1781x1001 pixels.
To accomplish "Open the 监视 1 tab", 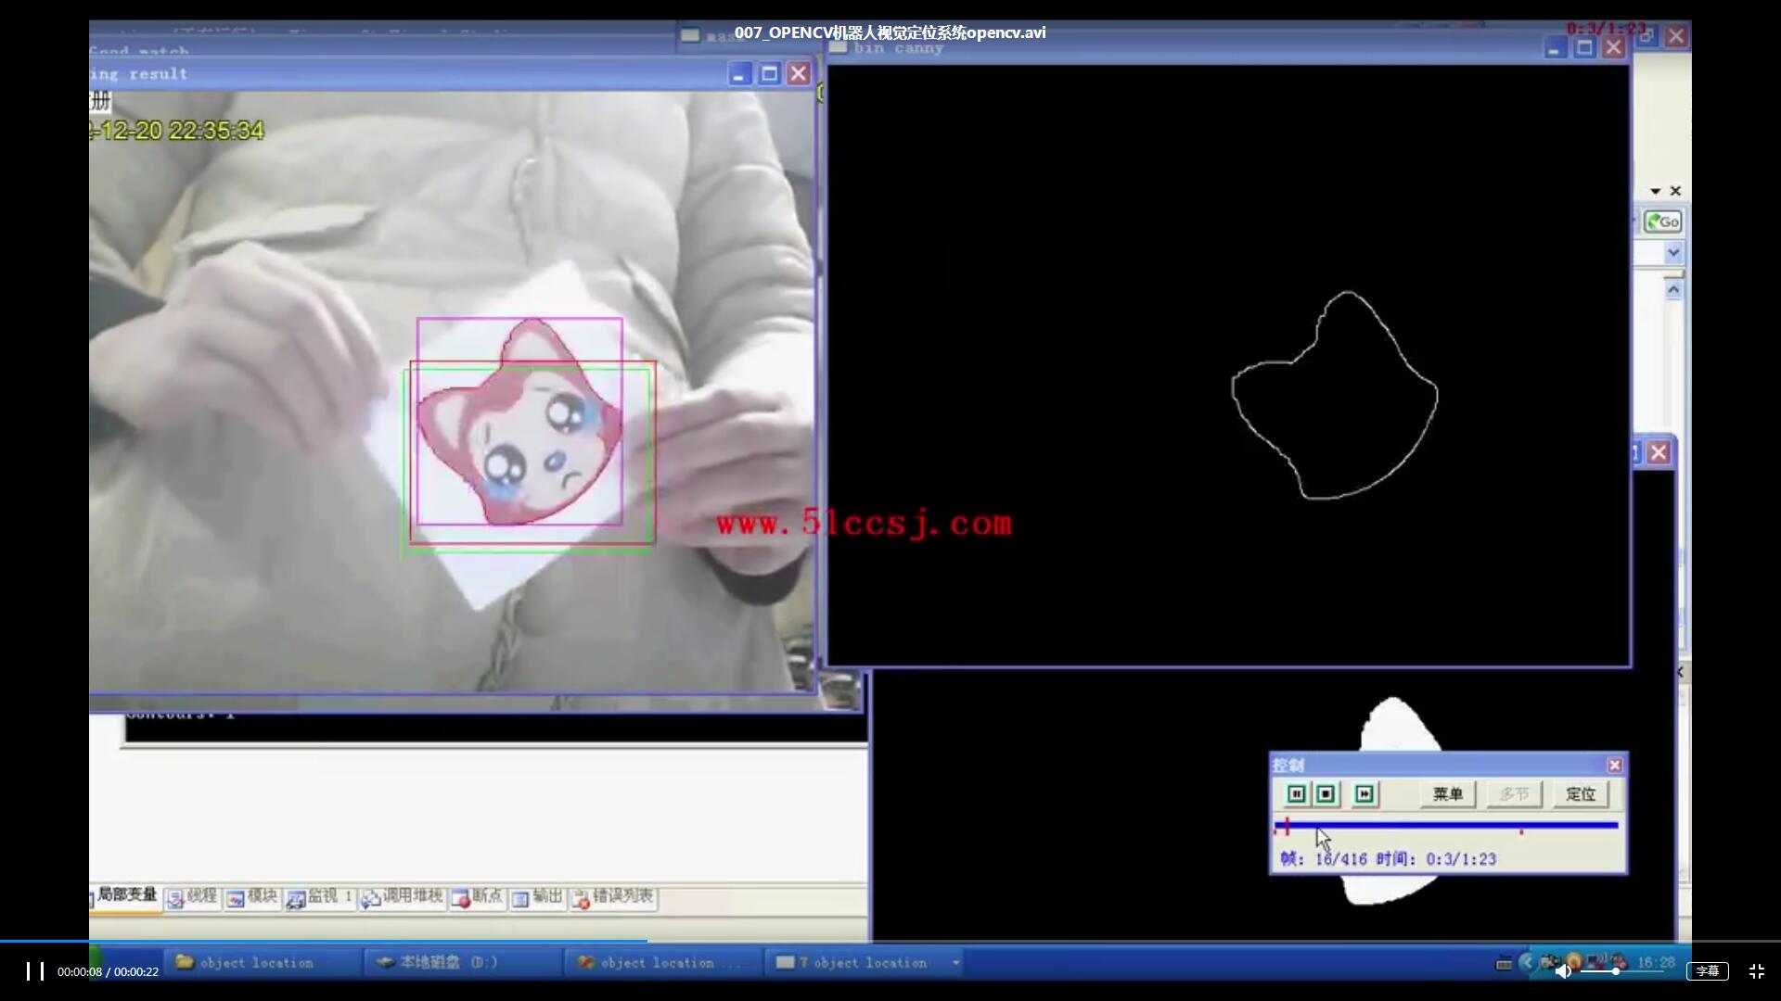I will (320, 896).
